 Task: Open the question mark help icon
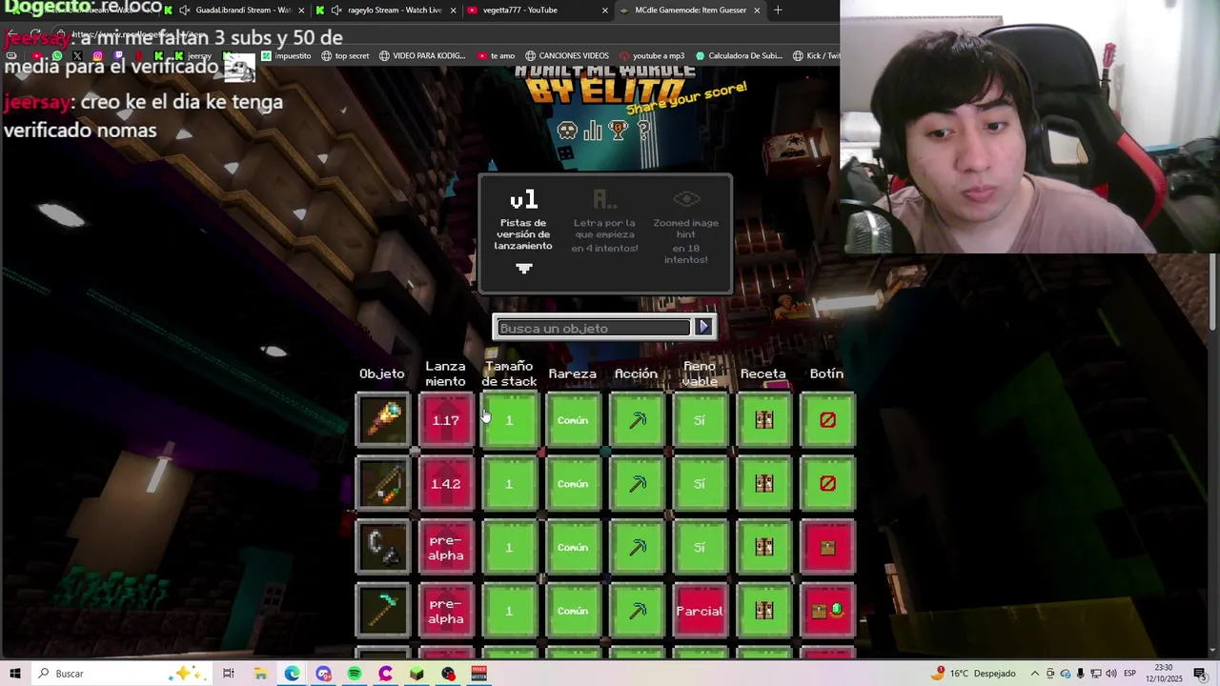[x=644, y=131]
